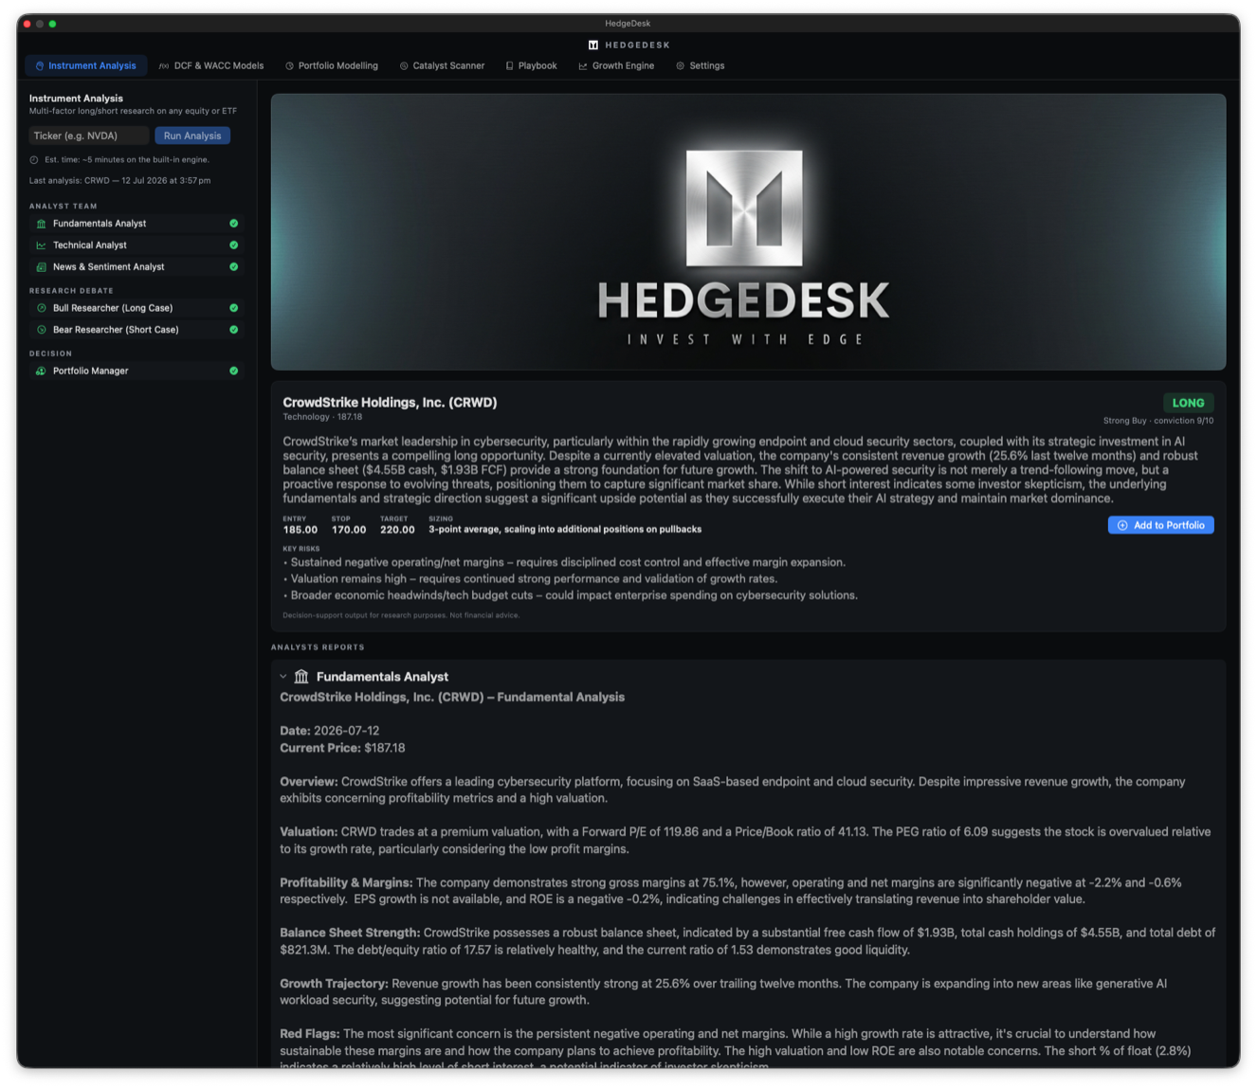The width and height of the screenshot is (1257, 1088).
Task: Open Bear Researcher (Short Case)
Action: click(x=136, y=330)
